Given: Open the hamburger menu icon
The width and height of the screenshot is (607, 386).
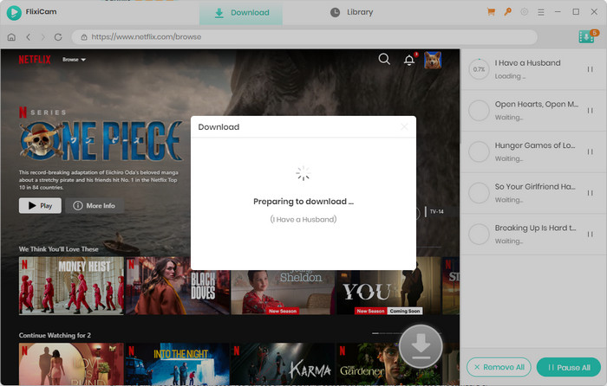Looking at the screenshot, I should (541, 12).
